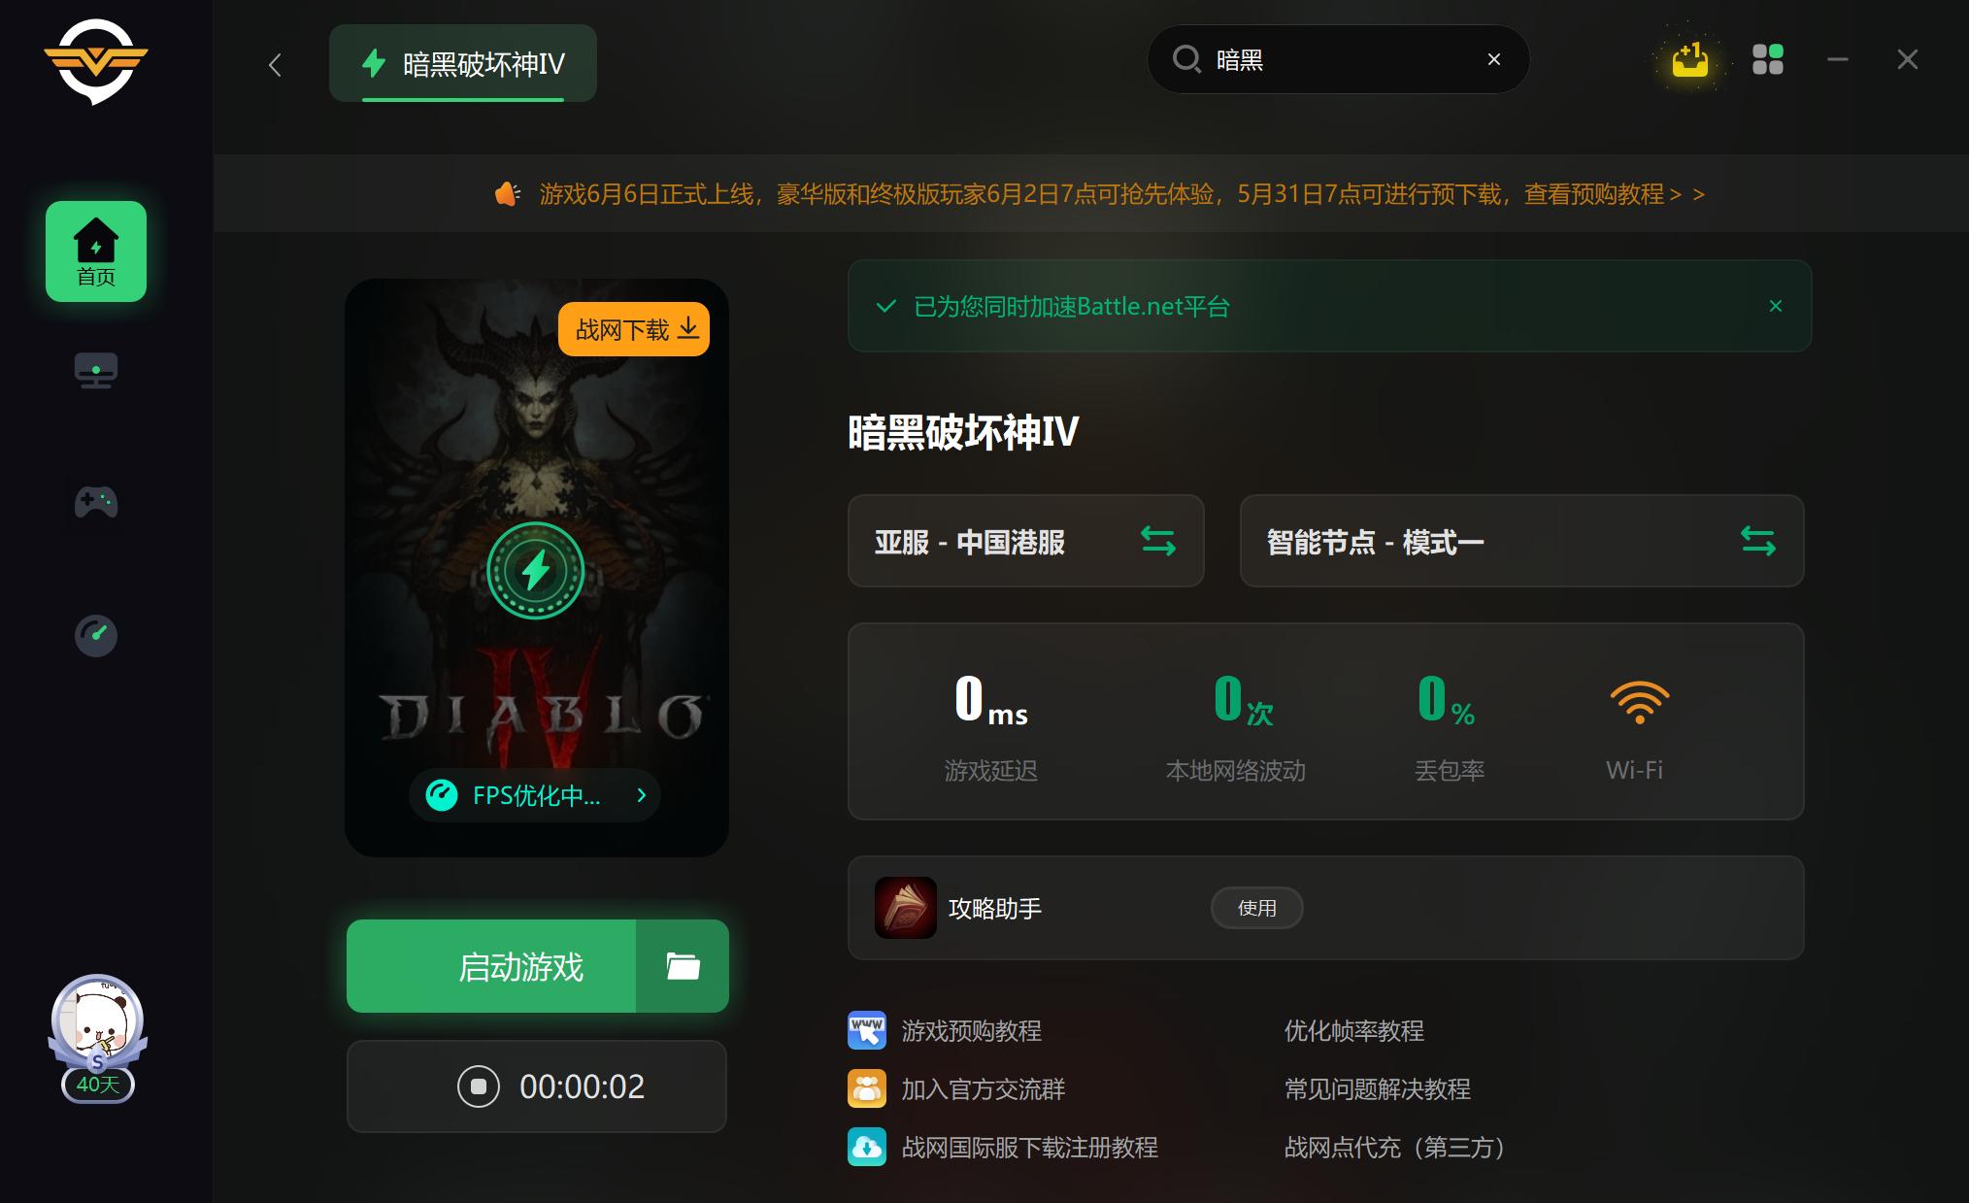This screenshot has width=1969, height=1203.
Task: Click the lightning boost icon on the Diablo cover
Action: 535,570
